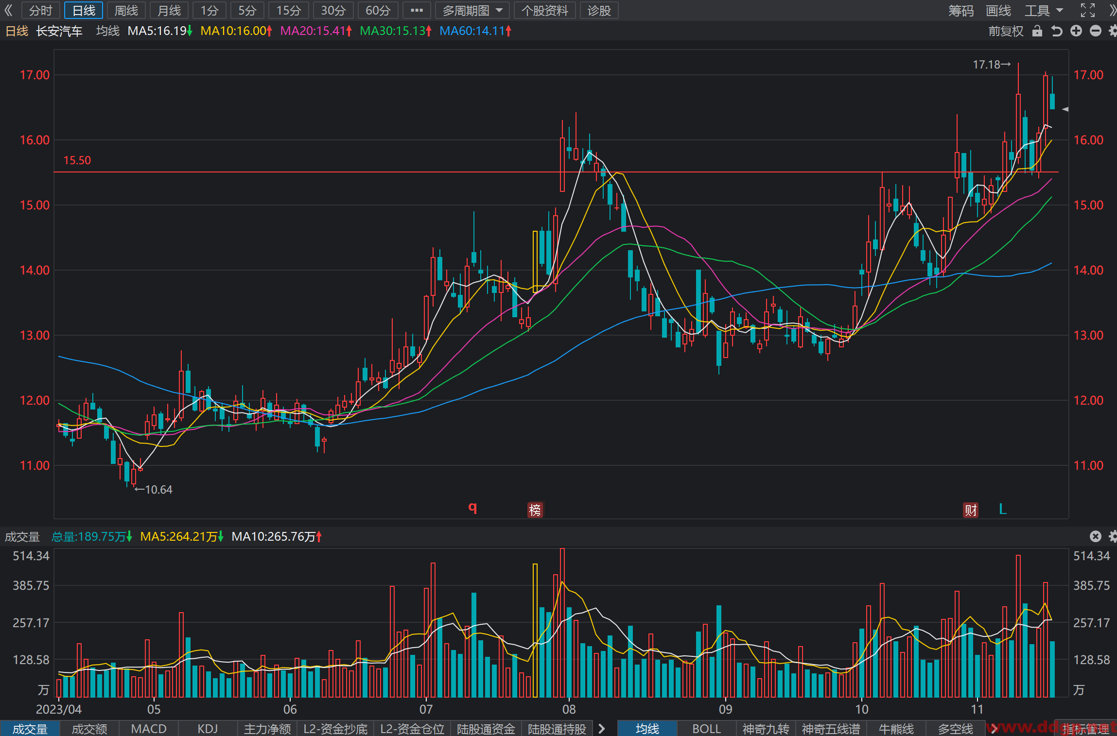Viewport: 1117px width, 736px height.
Task: Open the 多周期图 dropdown
Action: click(x=472, y=10)
